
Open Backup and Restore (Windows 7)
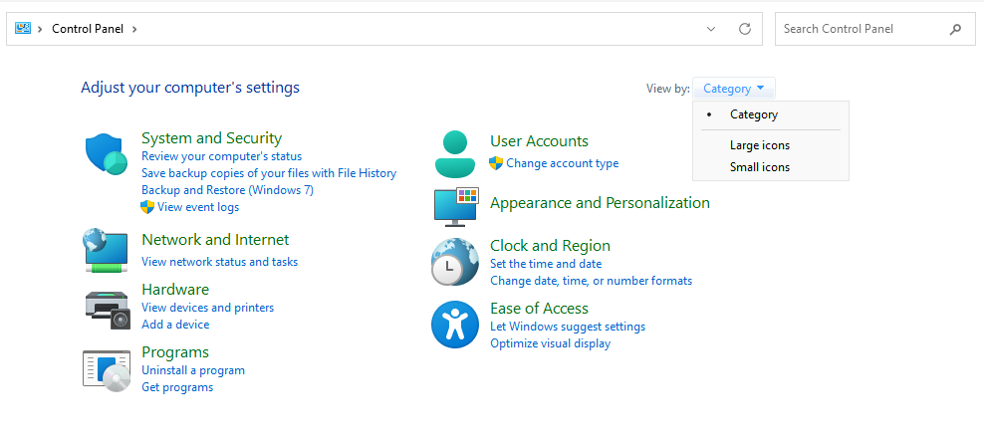coord(227,190)
